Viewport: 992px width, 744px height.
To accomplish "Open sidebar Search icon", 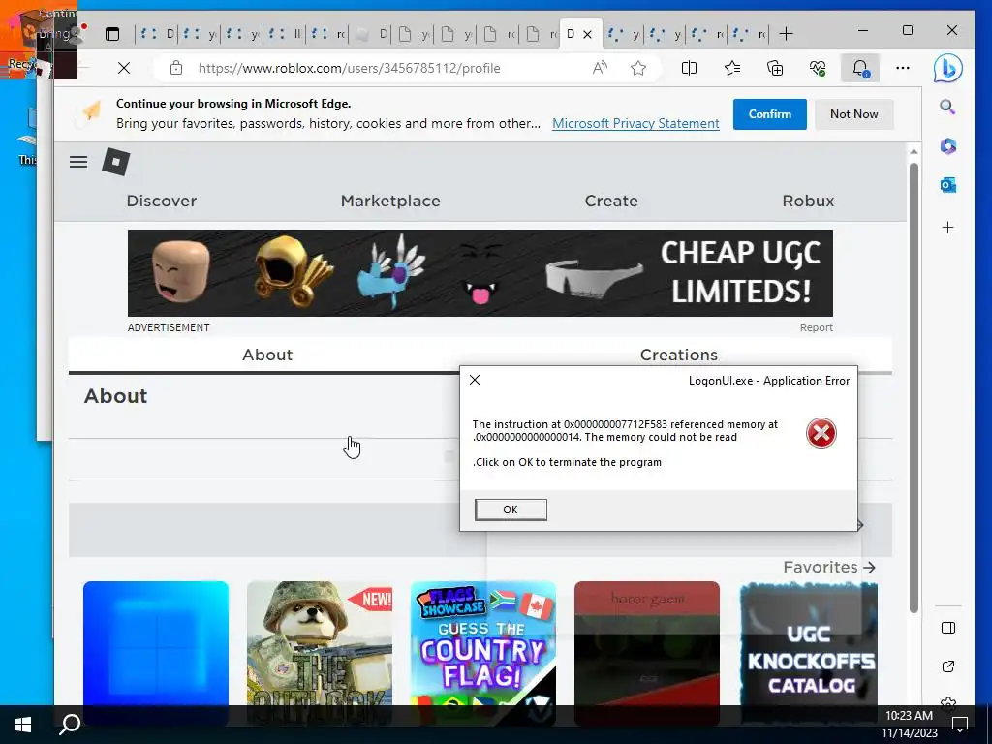I will [947, 107].
